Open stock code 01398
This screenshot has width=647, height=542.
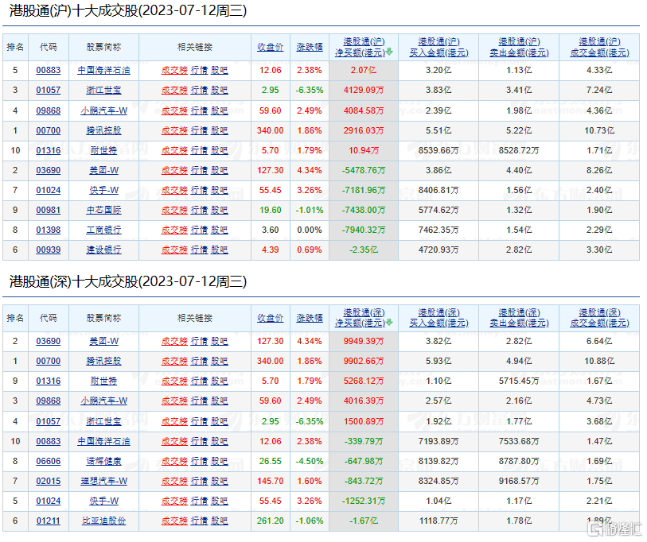[x=49, y=230]
